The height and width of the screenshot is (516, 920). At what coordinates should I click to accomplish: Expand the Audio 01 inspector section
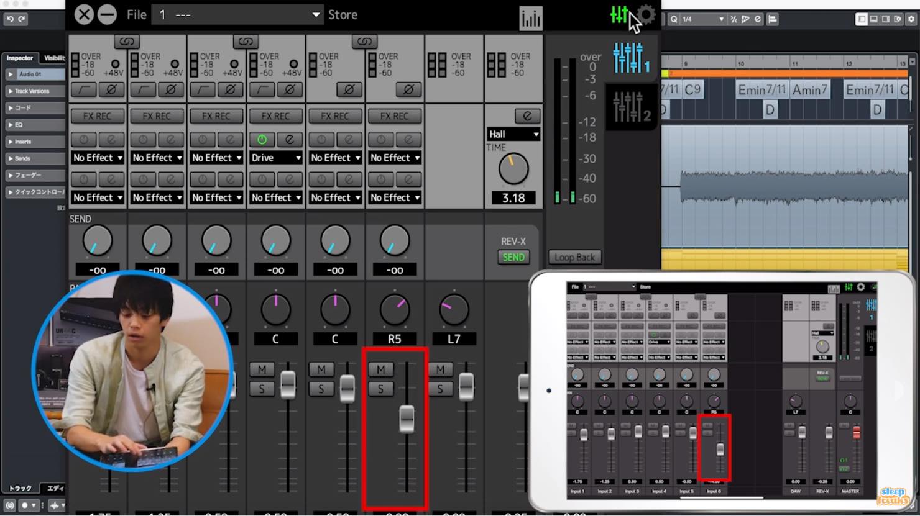[35, 75]
